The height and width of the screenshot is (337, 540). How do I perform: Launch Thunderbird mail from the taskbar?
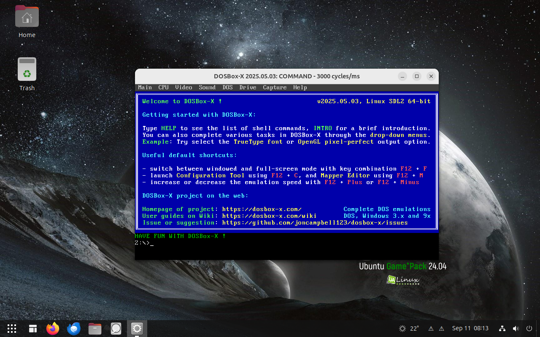[74, 329]
